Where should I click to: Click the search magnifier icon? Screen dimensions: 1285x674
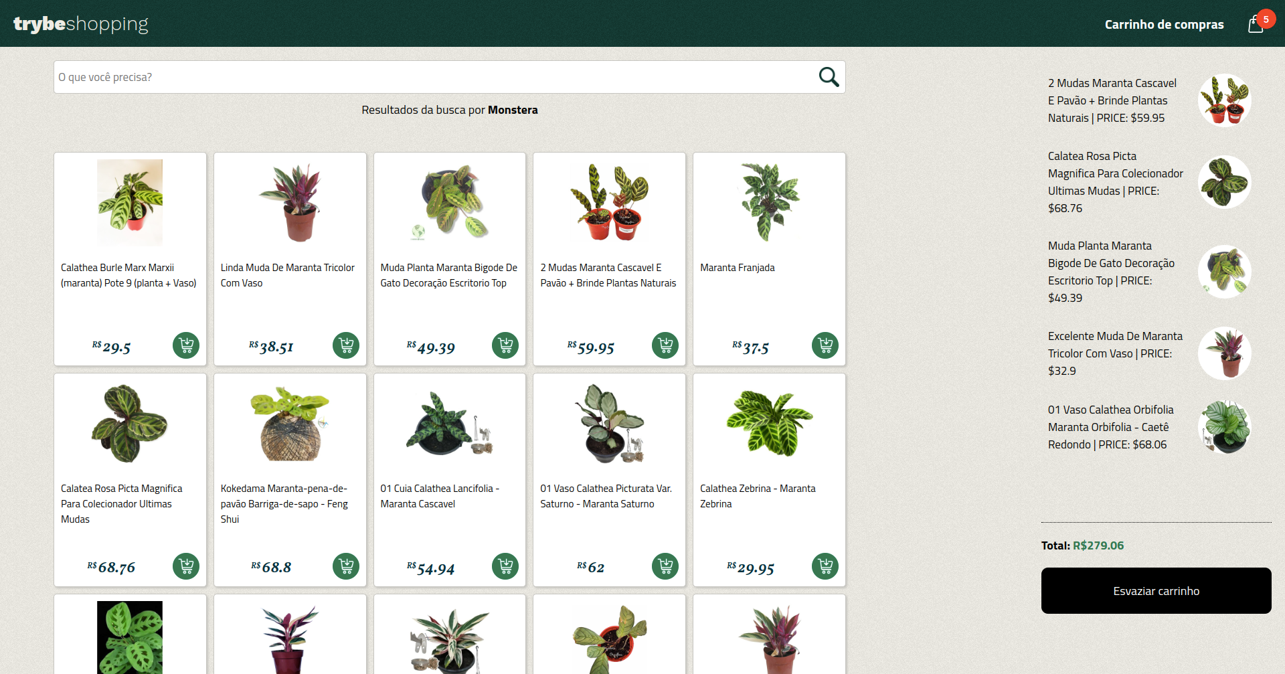pyautogui.click(x=829, y=77)
